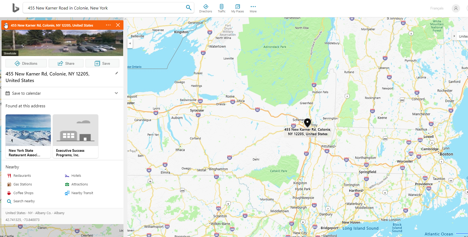Screen dimensions: 468x237
Task: Click Watertown on the map
Action: pyautogui.click(x=217, y=47)
